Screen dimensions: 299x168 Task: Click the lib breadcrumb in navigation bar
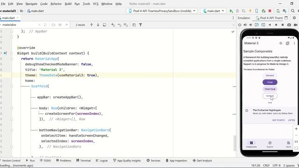point(21,11)
